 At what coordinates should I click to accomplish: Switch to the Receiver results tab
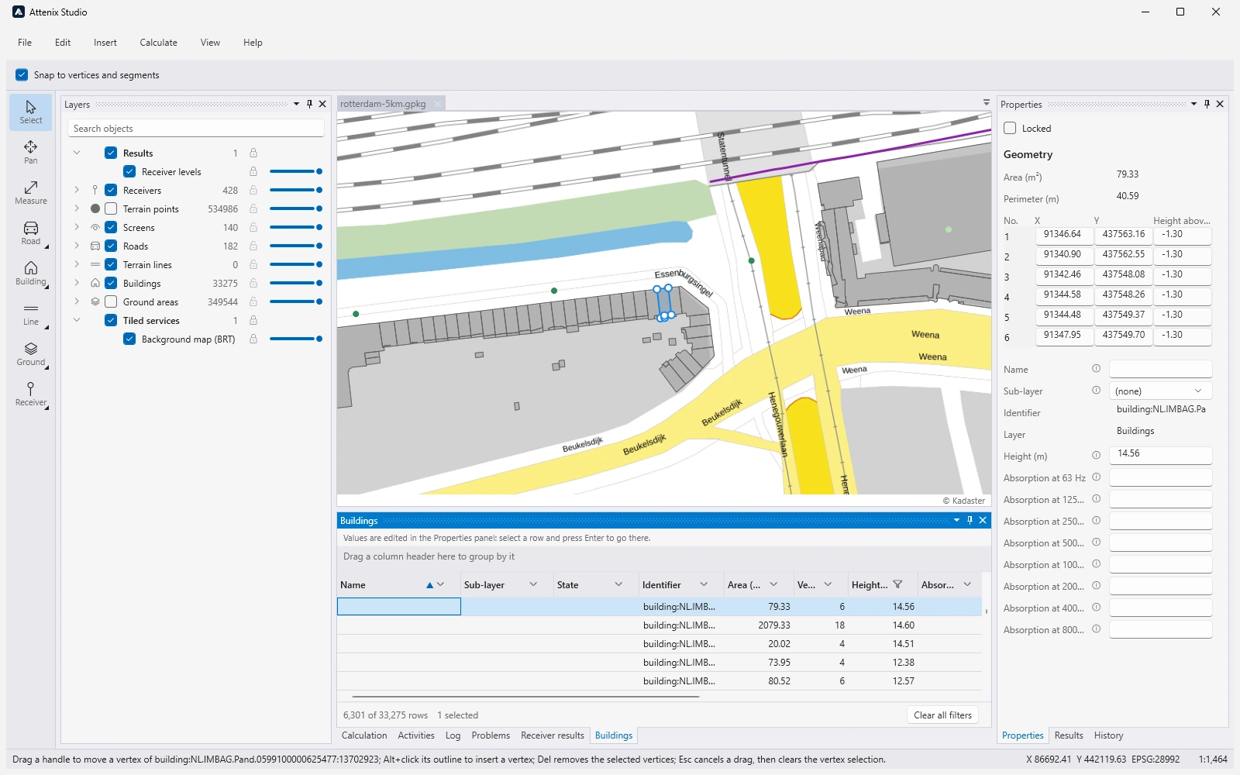tap(552, 735)
